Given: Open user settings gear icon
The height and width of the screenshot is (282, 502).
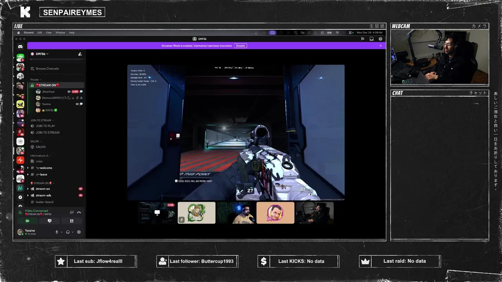Looking at the screenshot, I should [x=79, y=232].
